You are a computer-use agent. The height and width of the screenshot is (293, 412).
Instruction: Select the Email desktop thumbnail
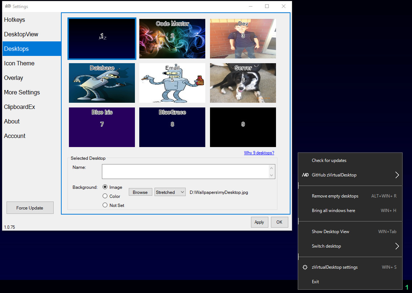pyautogui.click(x=172, y=83)
